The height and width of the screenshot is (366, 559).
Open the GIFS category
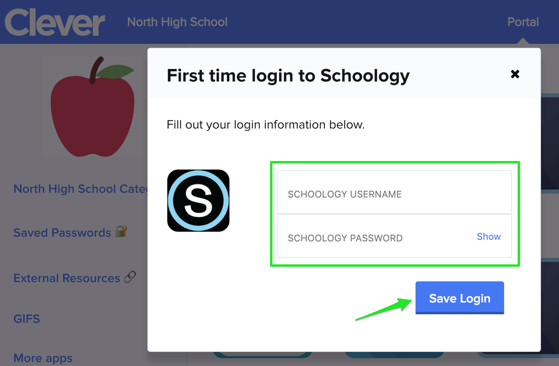coord(27,319)
